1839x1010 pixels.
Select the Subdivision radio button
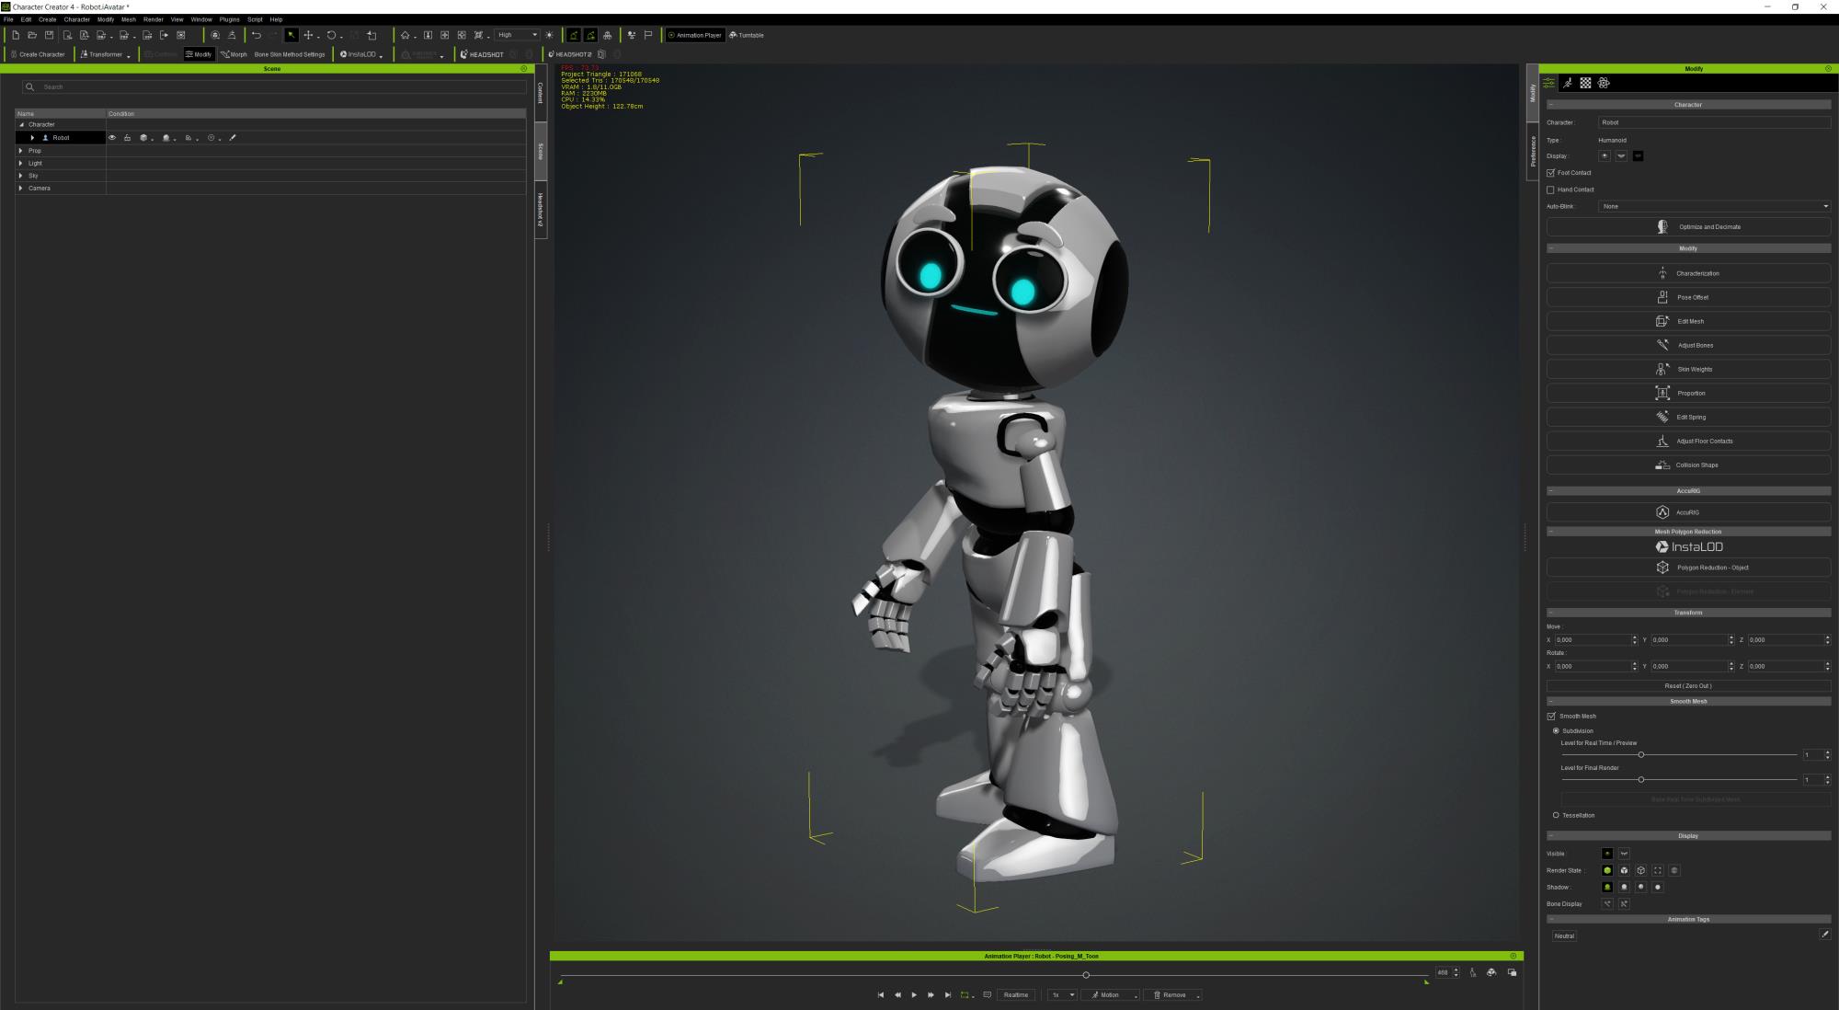(x=1556, y=730)
